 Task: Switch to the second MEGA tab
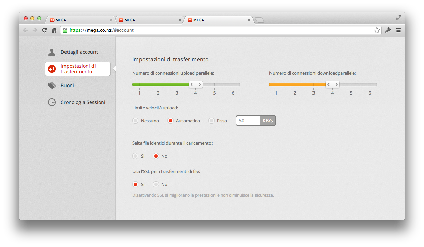149,20
